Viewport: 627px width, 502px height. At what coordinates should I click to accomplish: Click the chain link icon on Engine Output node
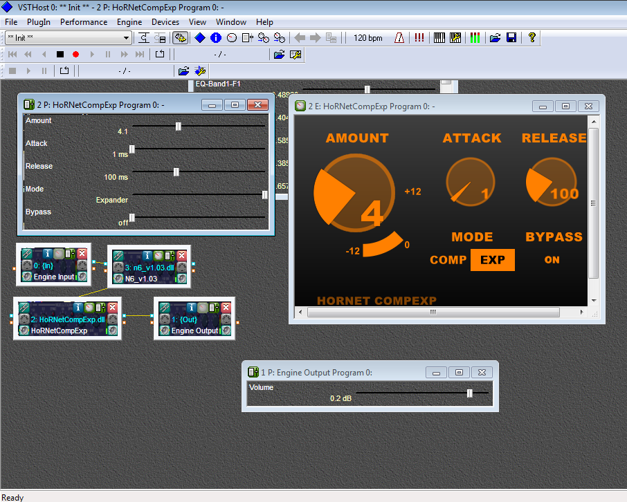(164, 307)
